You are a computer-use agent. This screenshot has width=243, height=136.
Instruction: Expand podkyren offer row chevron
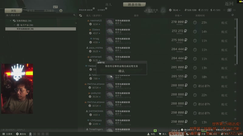pos(235,92)
